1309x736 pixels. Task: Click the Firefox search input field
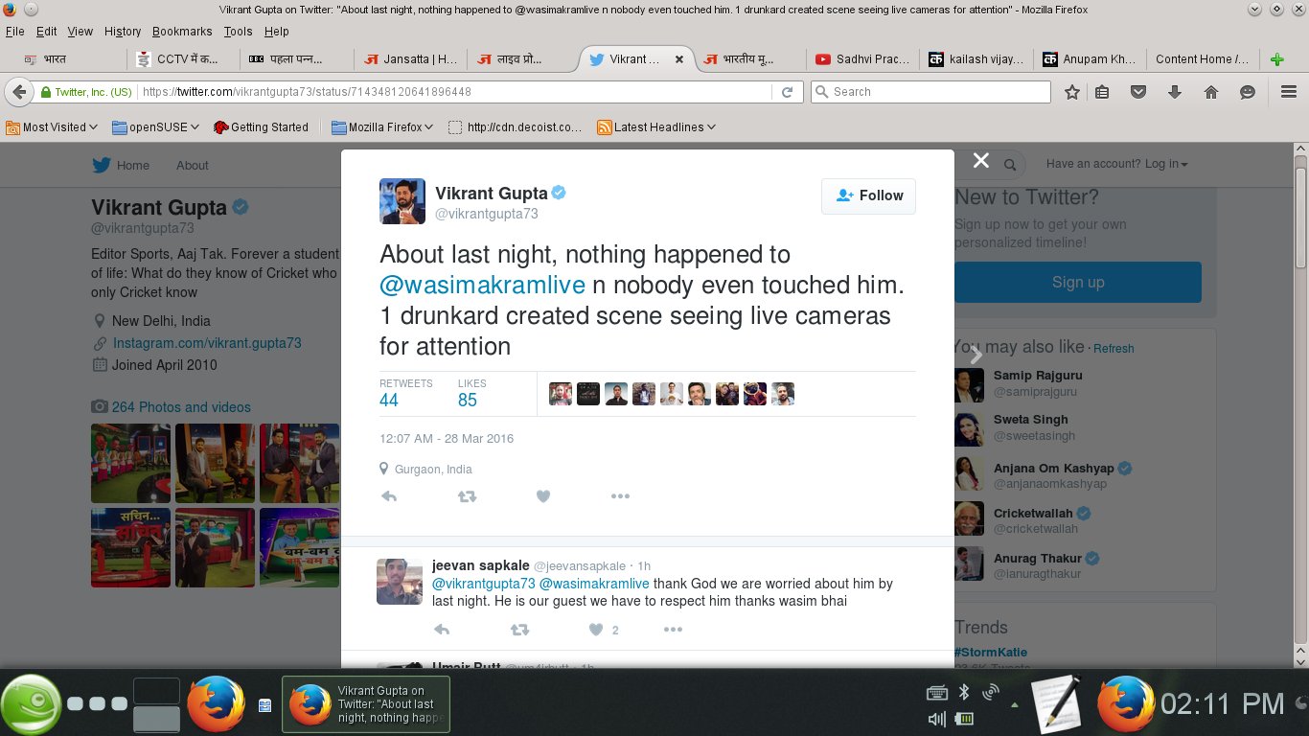[930, 92]
